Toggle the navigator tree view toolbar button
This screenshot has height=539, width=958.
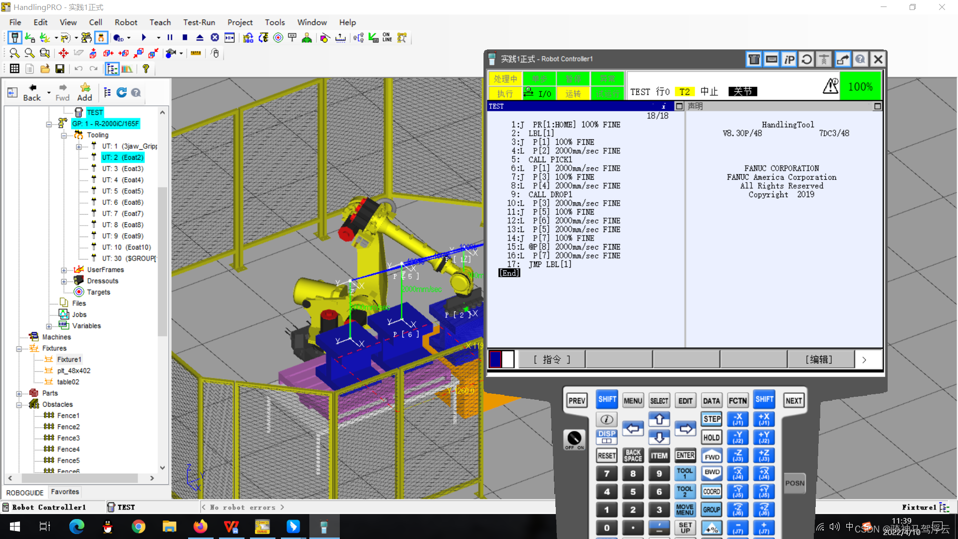point(112,69)
